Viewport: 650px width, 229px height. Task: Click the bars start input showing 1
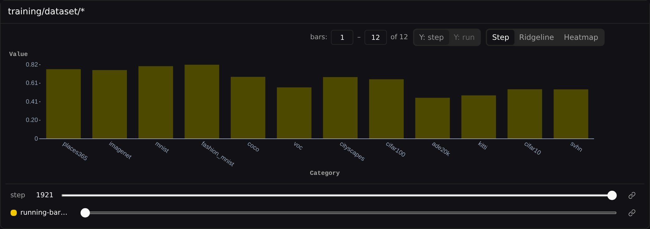tap(342, 37)
